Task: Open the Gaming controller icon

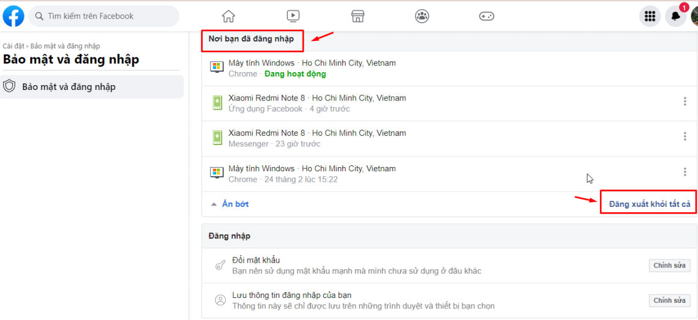Action: [486, 17]
